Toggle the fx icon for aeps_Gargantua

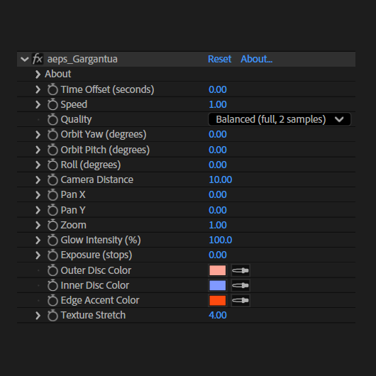pyautogui.click(x=38, y=59)
